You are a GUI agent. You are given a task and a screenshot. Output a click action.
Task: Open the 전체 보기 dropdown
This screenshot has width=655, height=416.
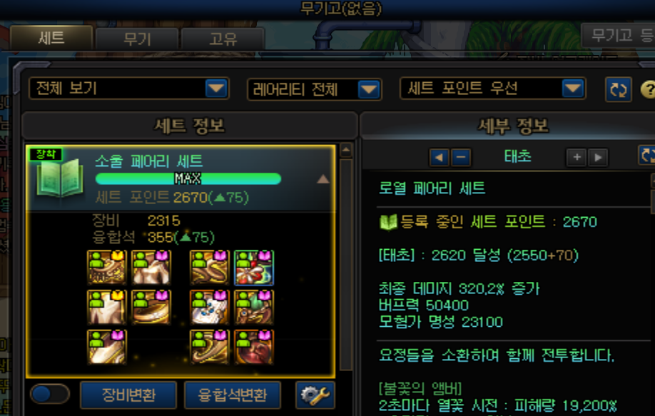click(x=128, y=88)
